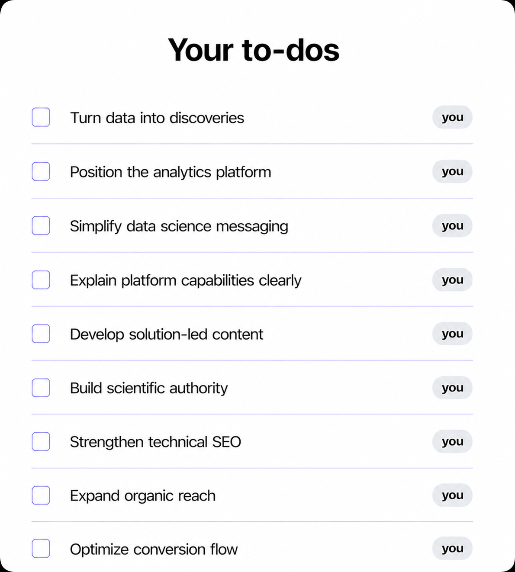This screenshot has height=572, width=515.
Task: Click 'you' tag beside Strengthen technical SEO
Action: 452,441
